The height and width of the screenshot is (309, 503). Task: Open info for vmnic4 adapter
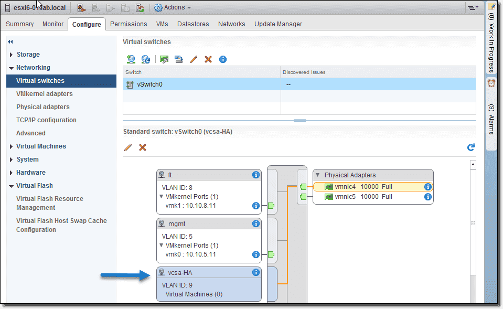point(427,187)
